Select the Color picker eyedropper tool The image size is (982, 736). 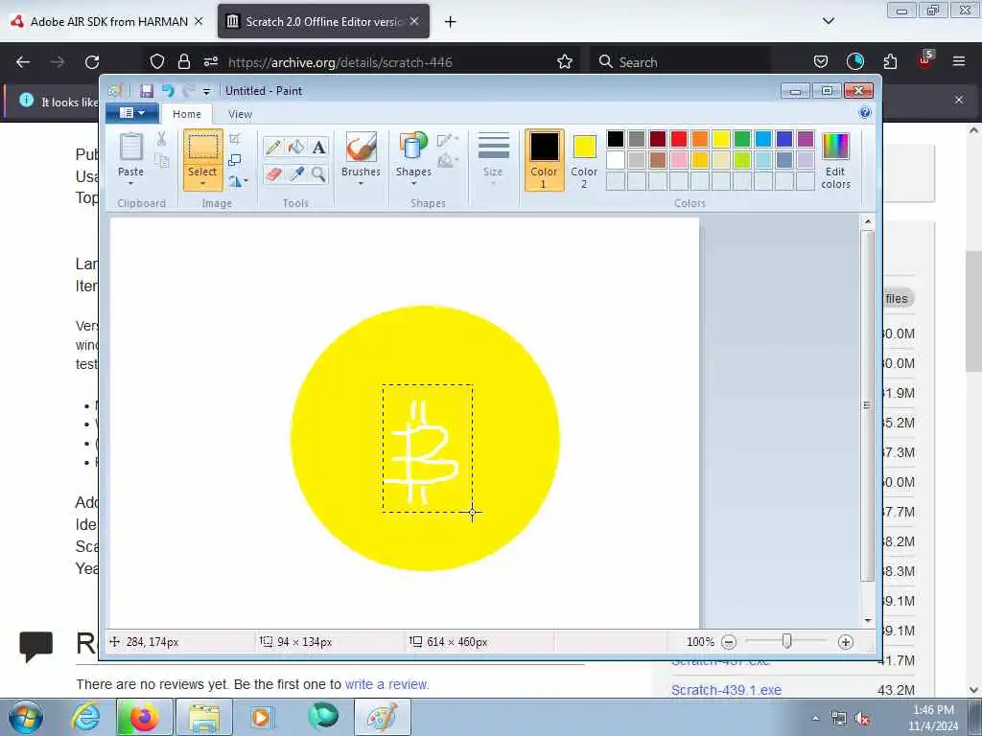pos(296,173)
